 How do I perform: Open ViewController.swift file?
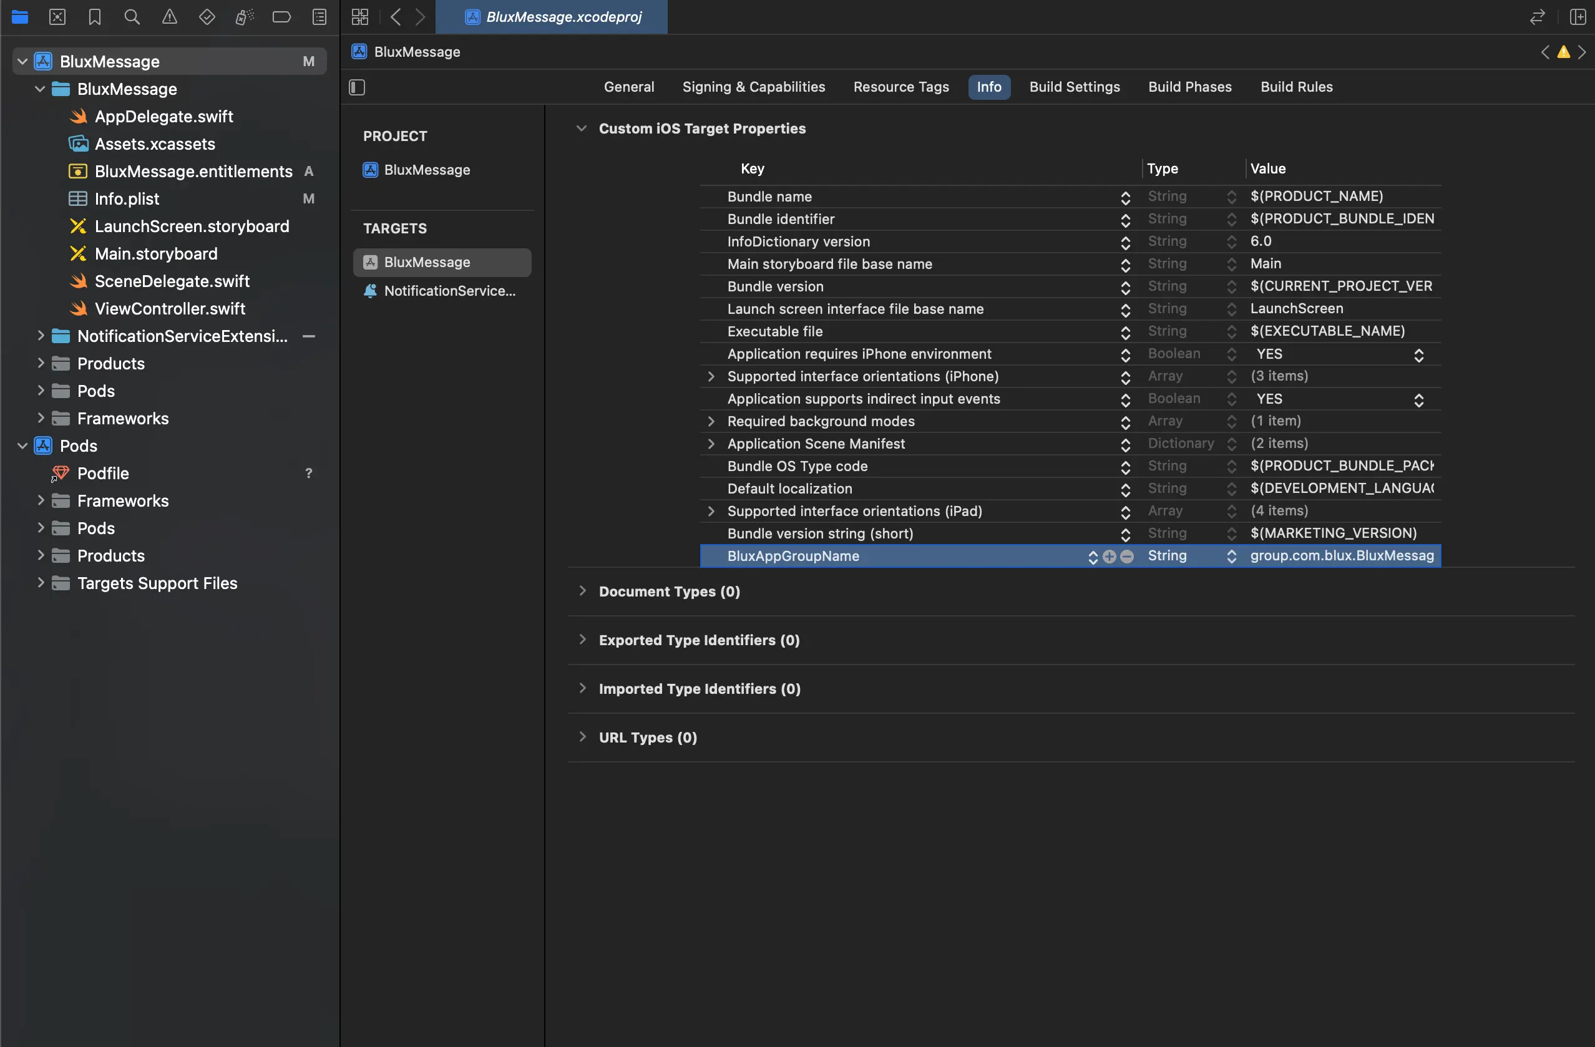pyautogui.click(x=170, y=309)
